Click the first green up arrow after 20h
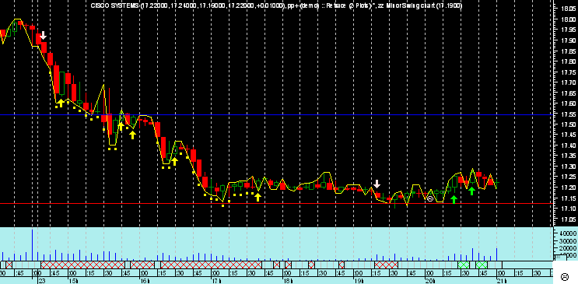578x284 pixels. (x=454, y=199)
